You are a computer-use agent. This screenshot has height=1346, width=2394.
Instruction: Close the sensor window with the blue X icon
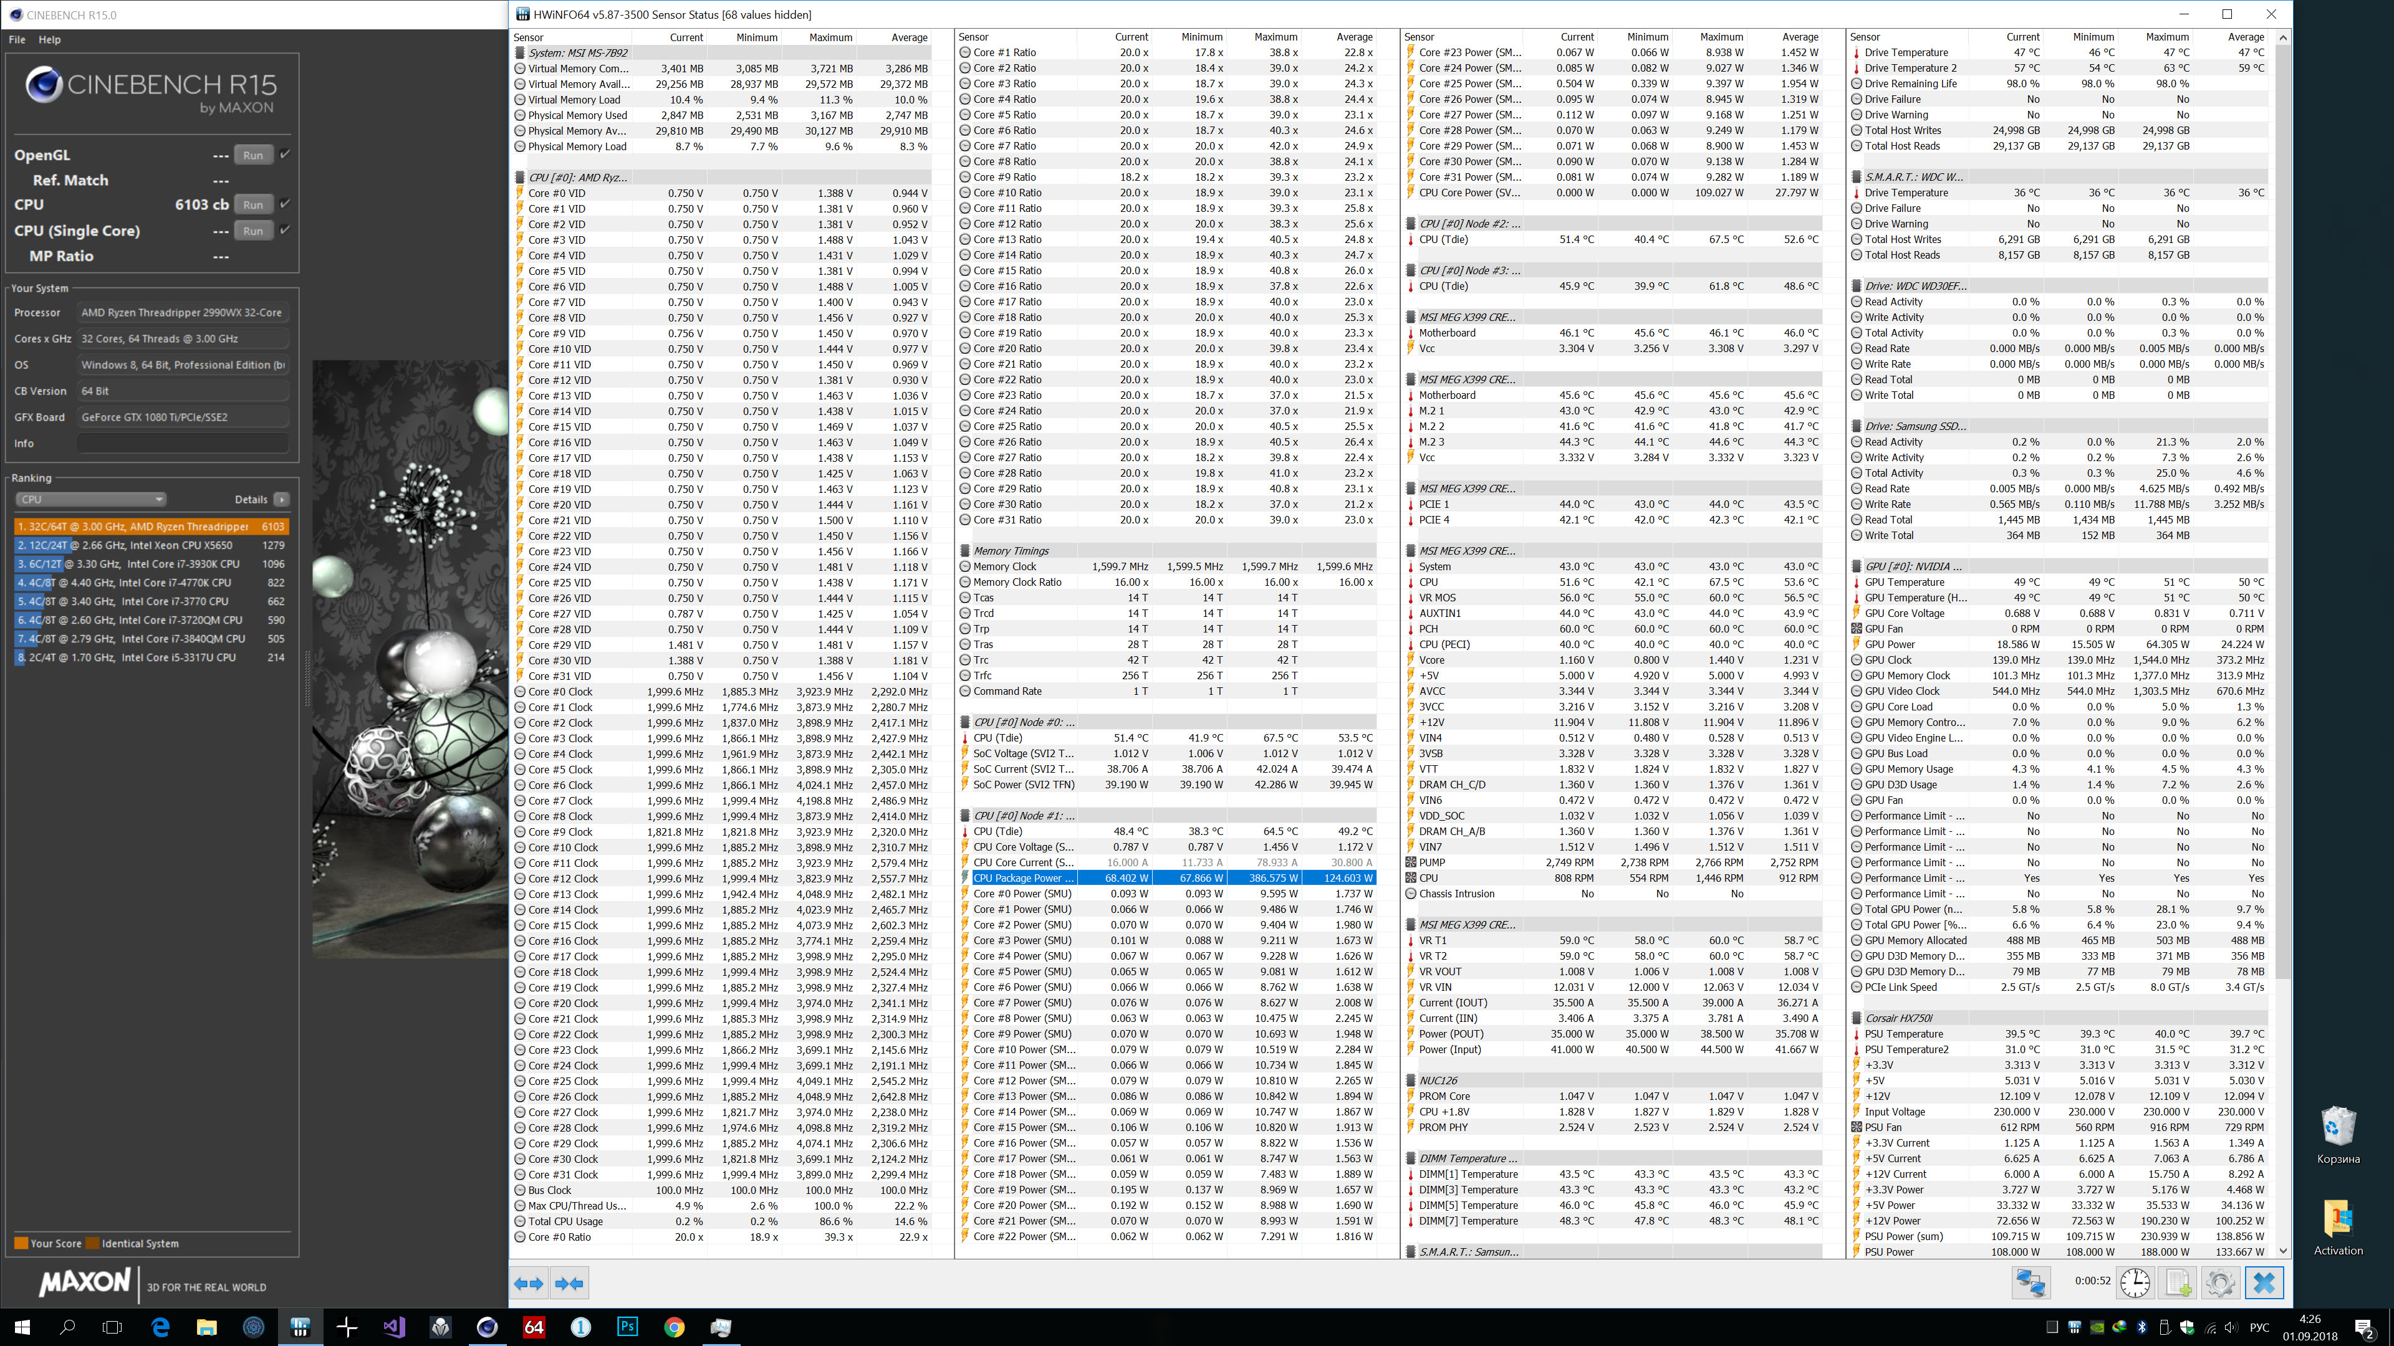2264,1283
